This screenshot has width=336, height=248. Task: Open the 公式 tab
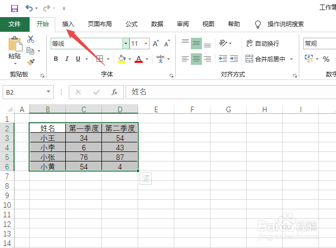[x=132, y=24]
